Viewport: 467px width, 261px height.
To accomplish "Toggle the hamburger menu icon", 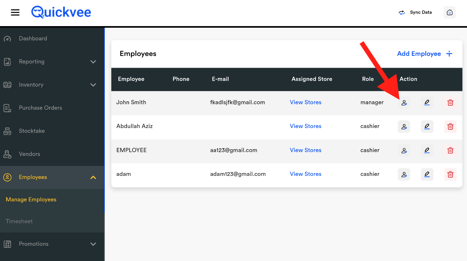I will click(15, 12).
